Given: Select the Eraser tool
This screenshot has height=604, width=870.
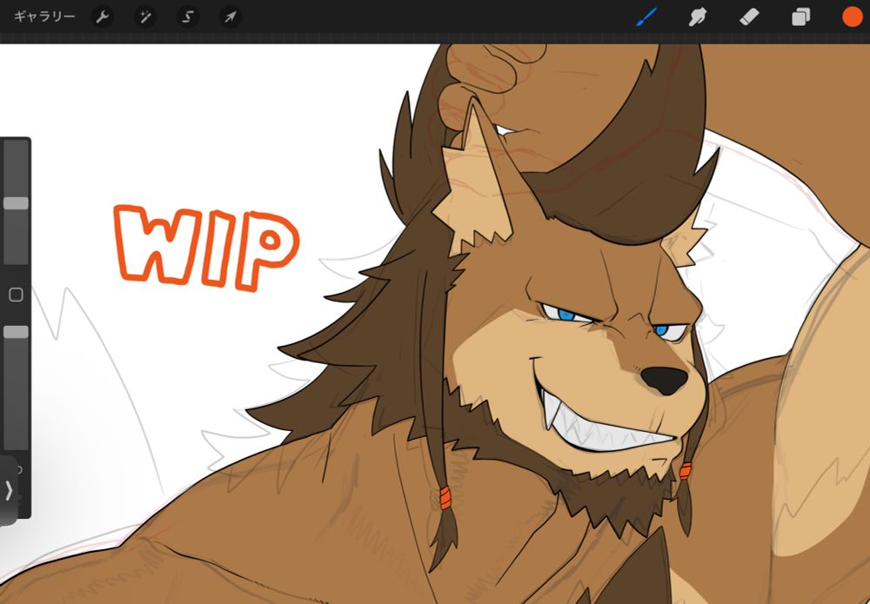Looking at the screenshot, I should [749, 17].
